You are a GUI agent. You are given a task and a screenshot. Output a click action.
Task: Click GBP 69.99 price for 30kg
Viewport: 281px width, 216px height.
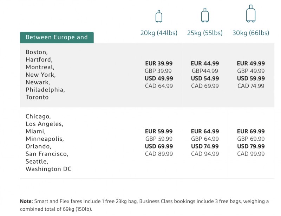(251, 139)
